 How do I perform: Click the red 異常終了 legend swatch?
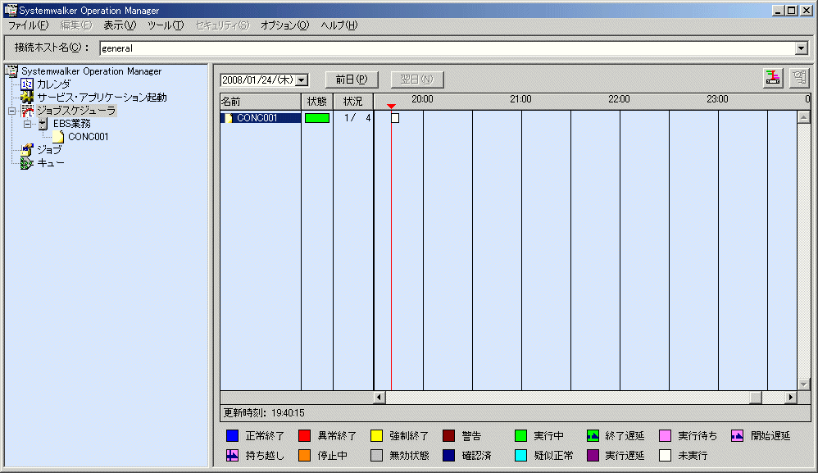(x=305, y=435)
